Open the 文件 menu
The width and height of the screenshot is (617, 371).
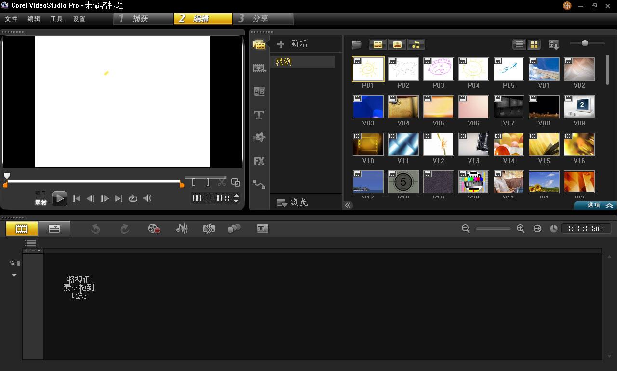(11, 19)
